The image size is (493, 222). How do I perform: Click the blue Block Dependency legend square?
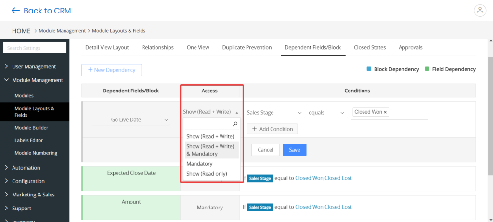point(369,69)
